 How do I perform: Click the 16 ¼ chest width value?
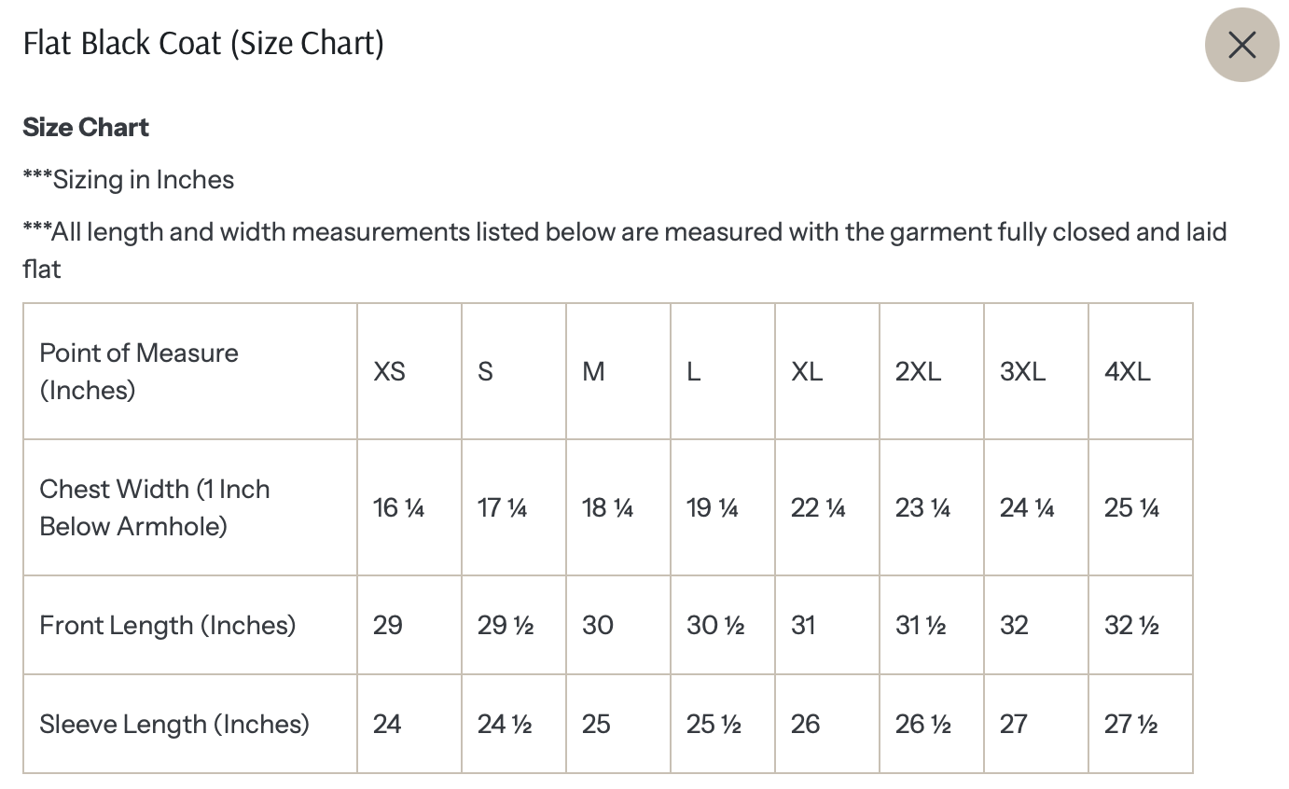[x=398, y=507]
